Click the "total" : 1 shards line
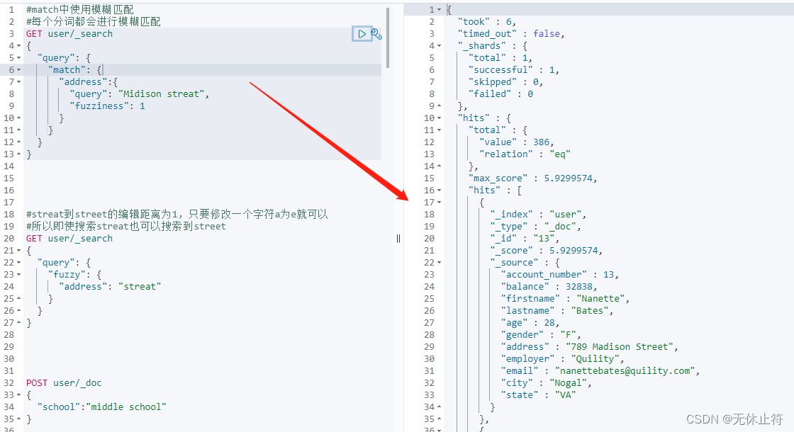This screenshot has width=794, height=432. tap(501, 58)
